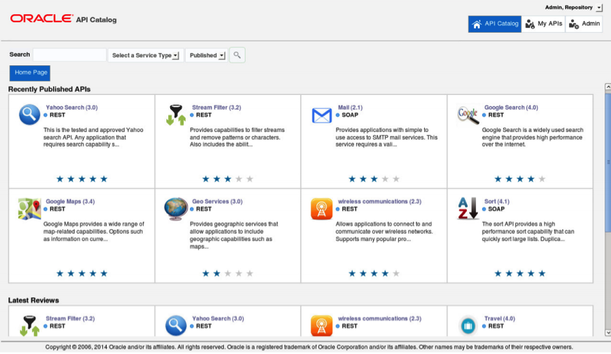Open the Published status dropdown
Image resolution: width=611 pixels, height=354 pixels.
tap(207, 56)
